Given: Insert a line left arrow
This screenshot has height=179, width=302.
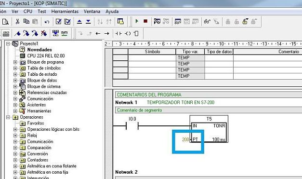Looking at the screenshot, I should click(x=98, y=34).
